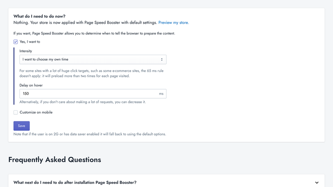This screenshot has width=333, height=187.
Task: Click the "Intensity" label
Action: click(x=25, y=51)
